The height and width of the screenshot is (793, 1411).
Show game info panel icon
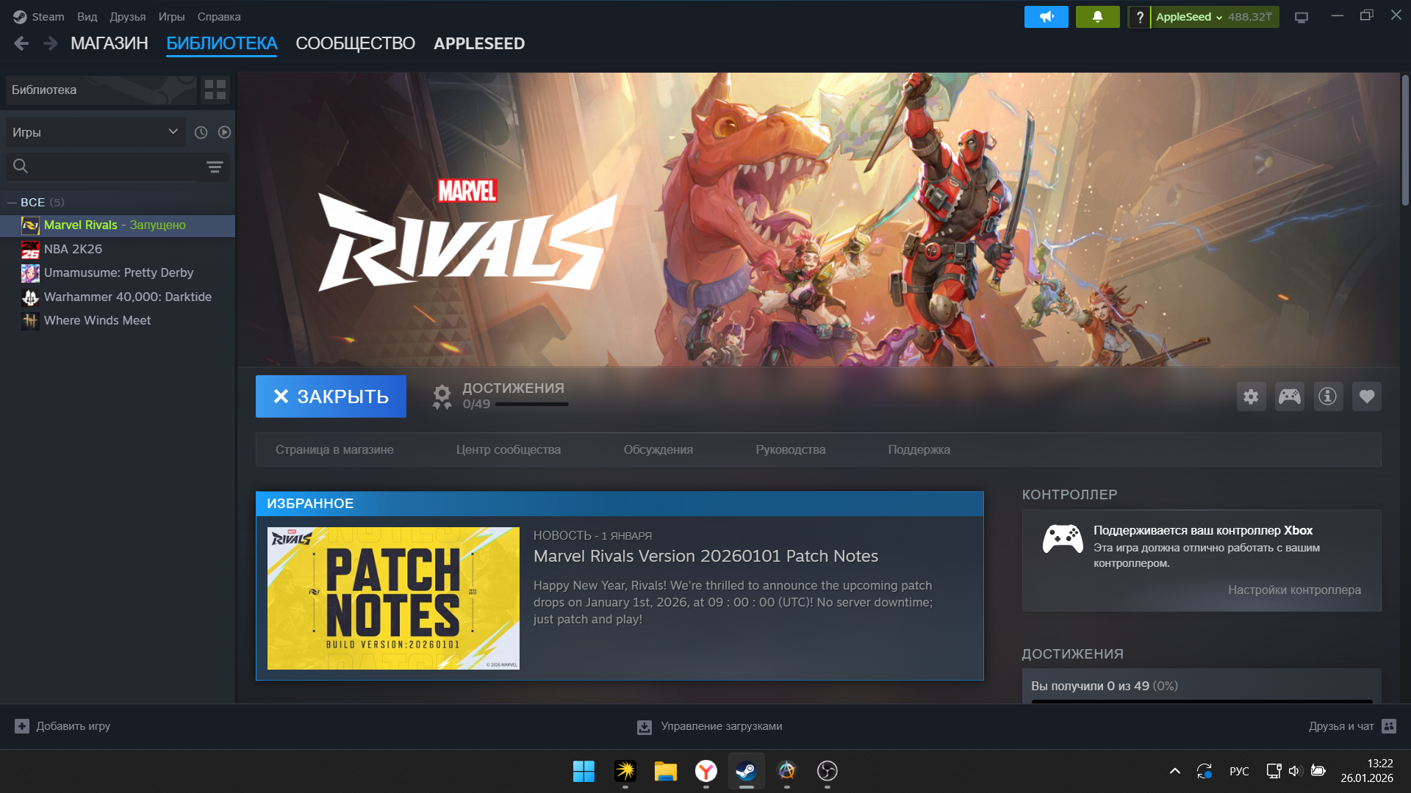click(1327, 396)
